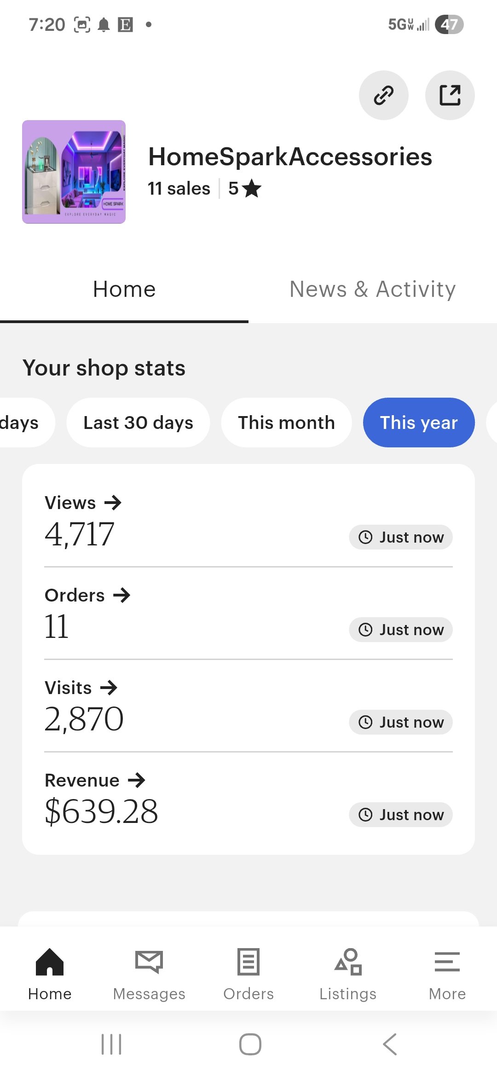Tap the copy shop link icon
The image size is (497, 1077).
(383, 95)
